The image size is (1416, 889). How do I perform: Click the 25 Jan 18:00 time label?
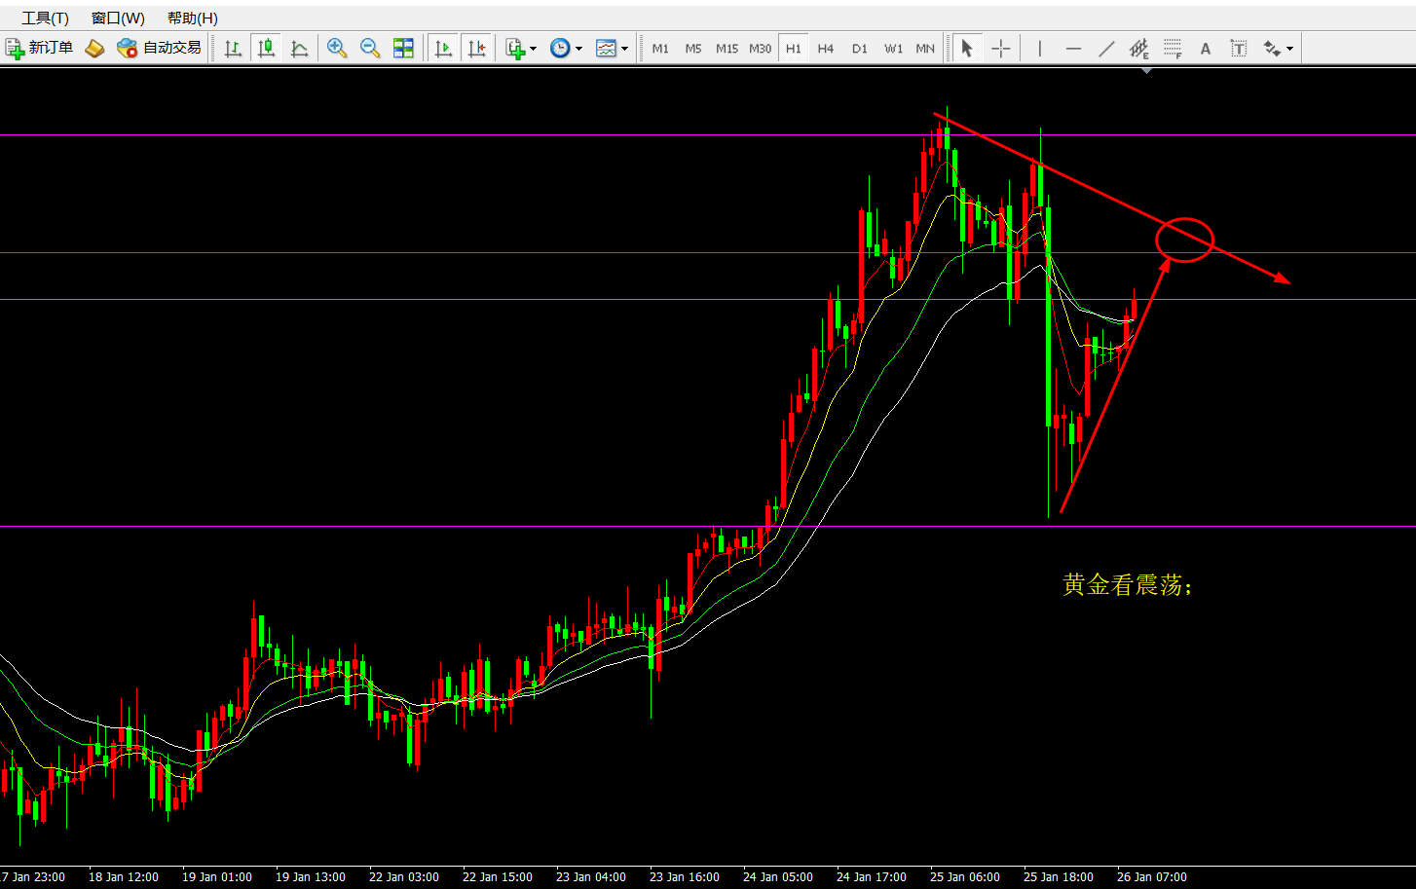(1059, 877)
